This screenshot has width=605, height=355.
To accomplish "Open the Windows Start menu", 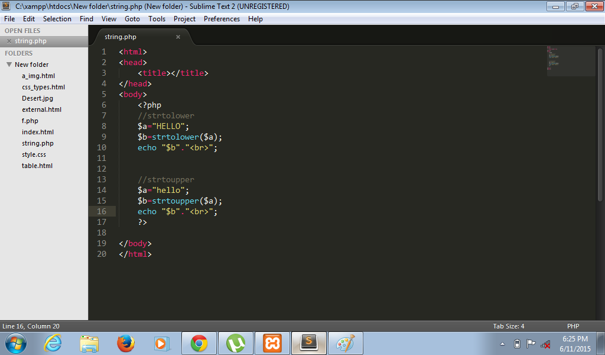I will click(x=16, y=343).
